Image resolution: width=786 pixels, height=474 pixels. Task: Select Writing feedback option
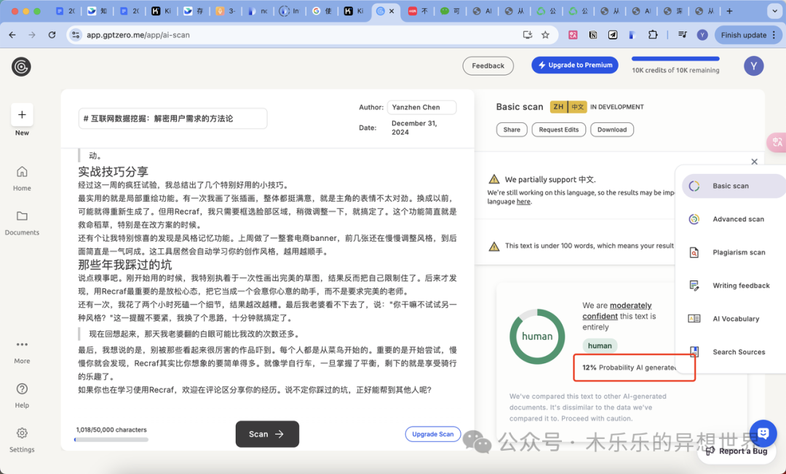740,286
